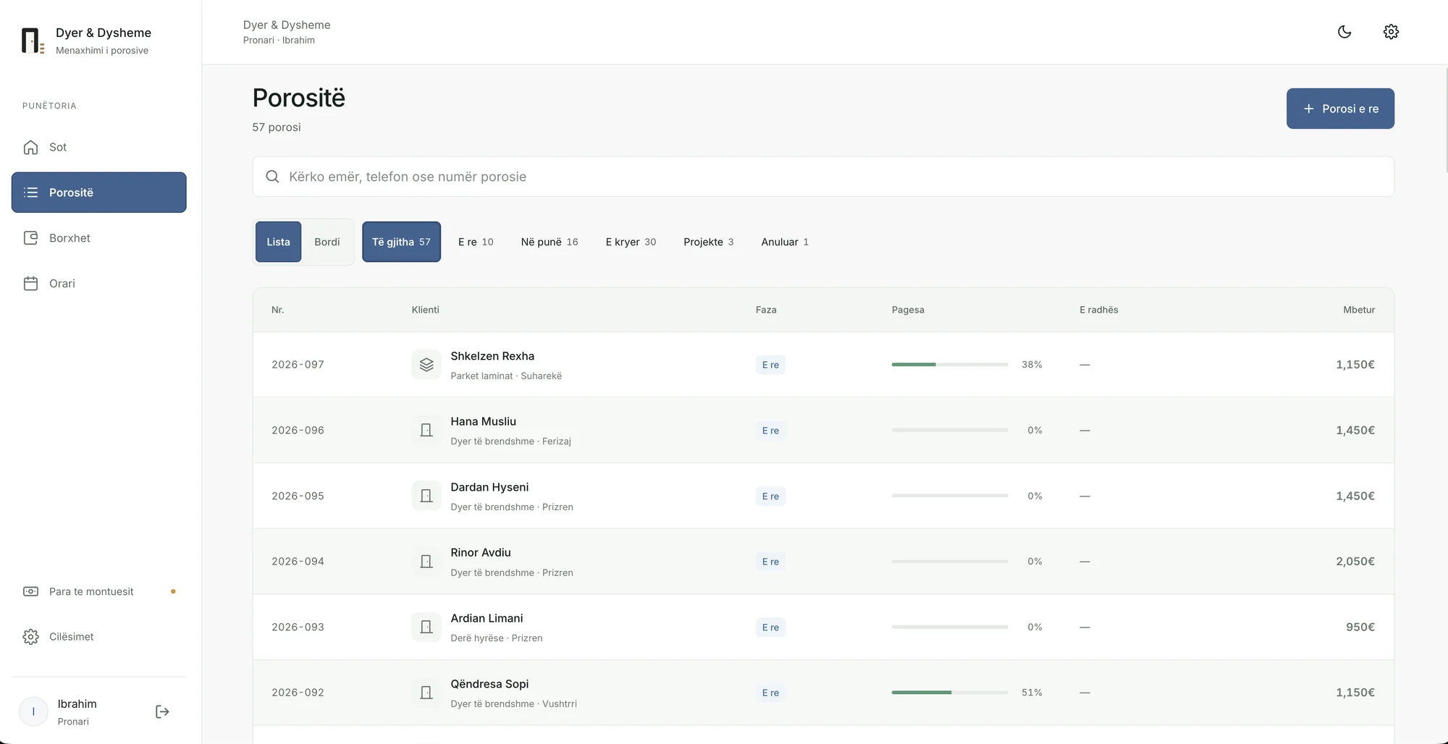Viewport: 1448px width, 744px height.
Task: Click Rinor Avdiu's door icon
Action: [x=426, y=562]
